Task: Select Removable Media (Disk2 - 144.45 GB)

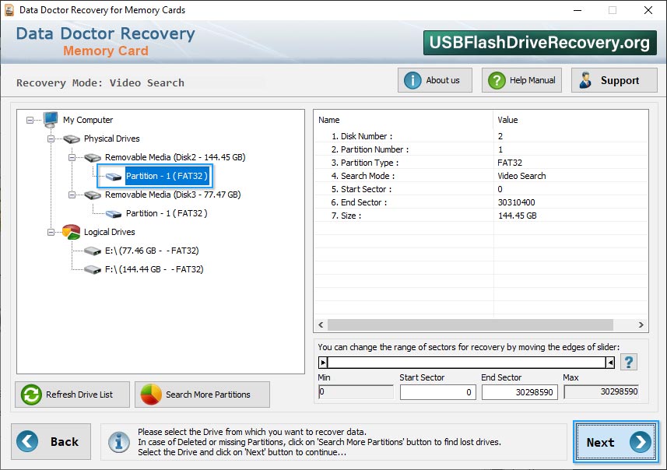Action: [175, 157]
